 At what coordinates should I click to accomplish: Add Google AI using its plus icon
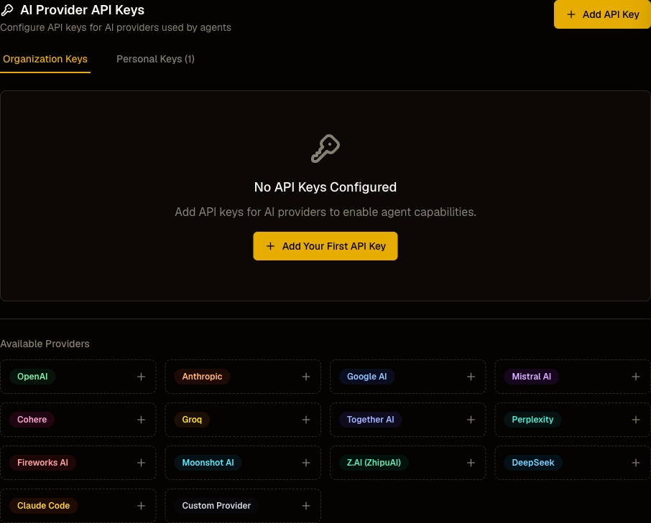point(471,377)
